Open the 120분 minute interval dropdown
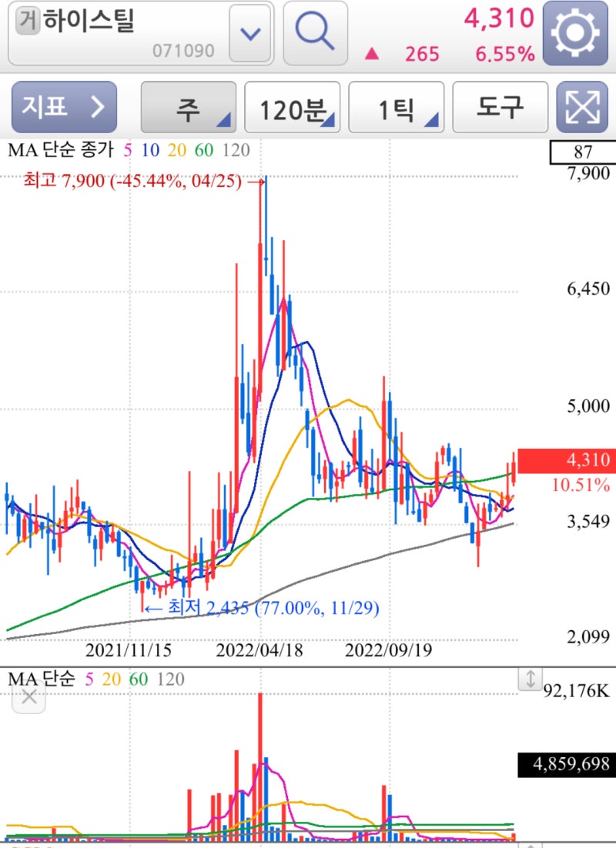Viewport: 616px width, 848px height. pos(293,107)
